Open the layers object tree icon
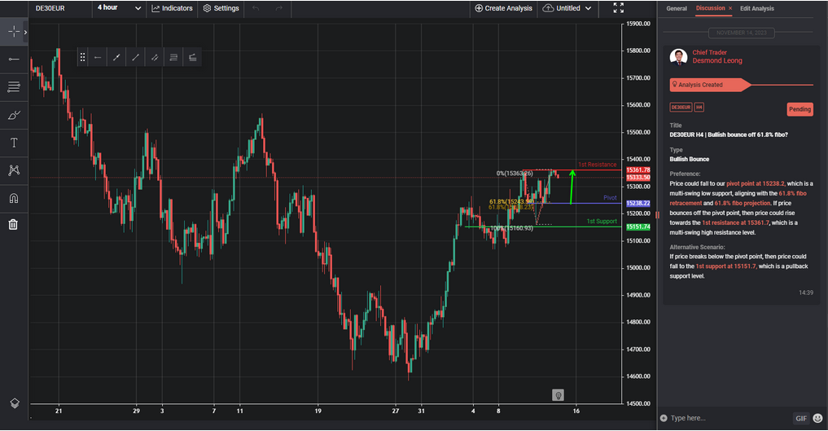Viewport: 828px width, 431px height. [15, 403]
